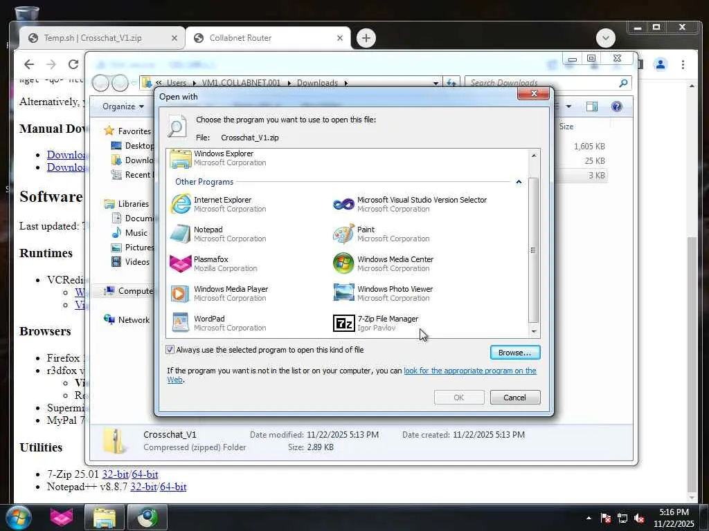This screenshot has width=709, height=531.
Task: Select Libraries in the navigation pane
Action: point(127,204)
